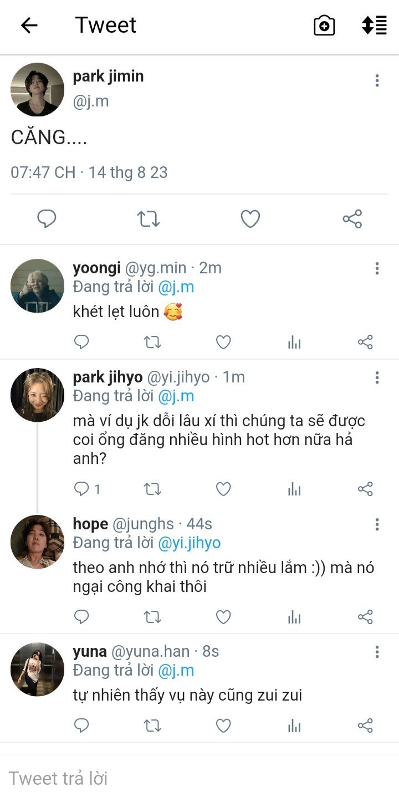Go back using the back arrow
Viewport: 399px width, 797px height.
(29, 25)
